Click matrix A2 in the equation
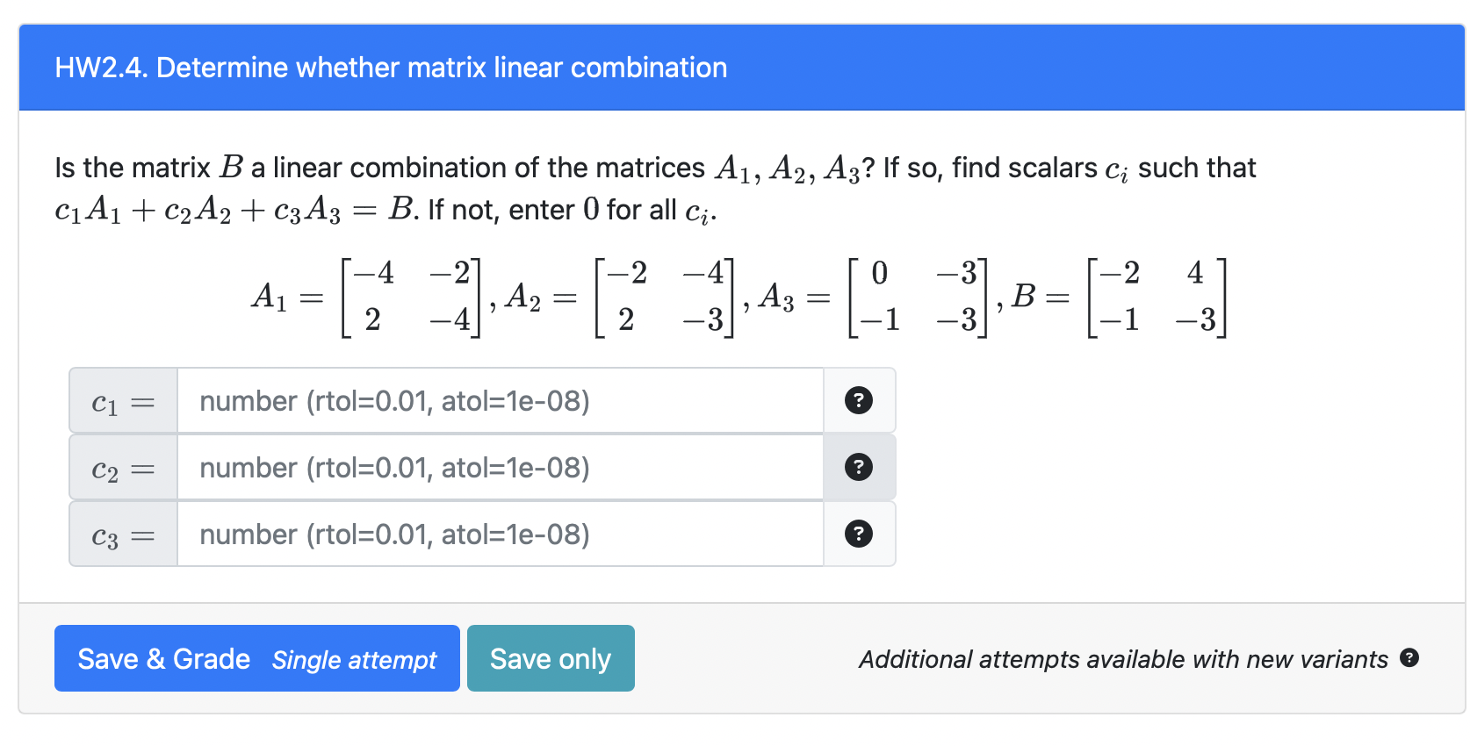 (620, 297)
